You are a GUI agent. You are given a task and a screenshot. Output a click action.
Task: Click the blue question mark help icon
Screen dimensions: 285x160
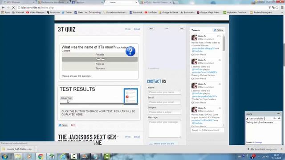click(x=130, y=52)
